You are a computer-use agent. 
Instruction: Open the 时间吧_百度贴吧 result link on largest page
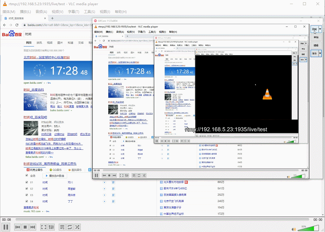[x=35, y=117]
